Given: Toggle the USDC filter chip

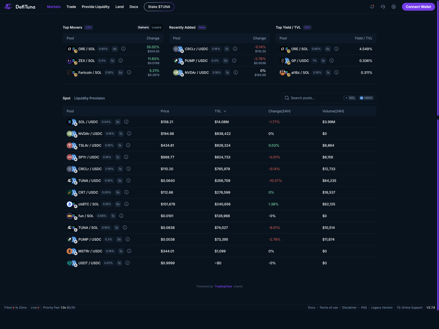Looking at the screenshot, I should click(366, 98).
